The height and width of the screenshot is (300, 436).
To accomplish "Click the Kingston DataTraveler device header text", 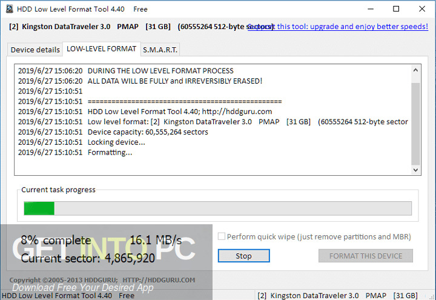I will [141, 27].
